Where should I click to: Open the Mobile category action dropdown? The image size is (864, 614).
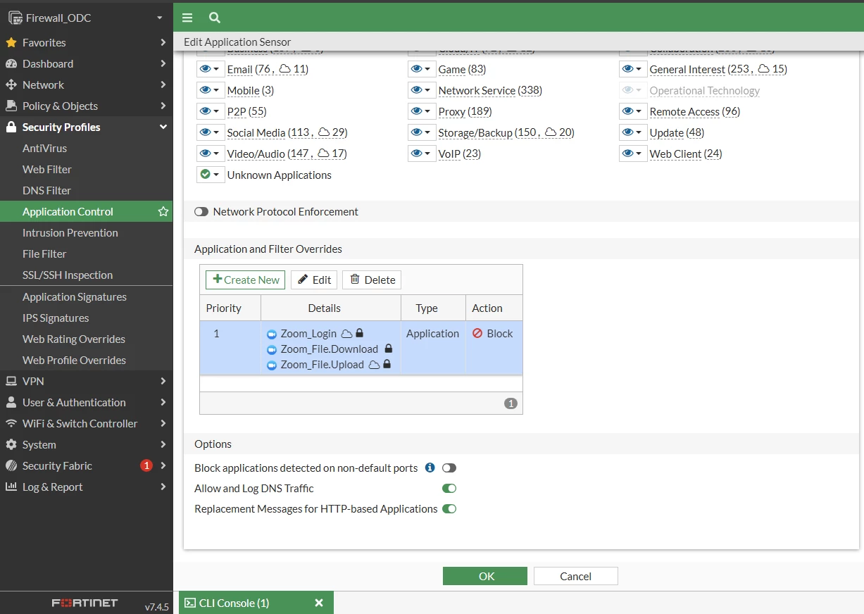(x=210, y=90)
